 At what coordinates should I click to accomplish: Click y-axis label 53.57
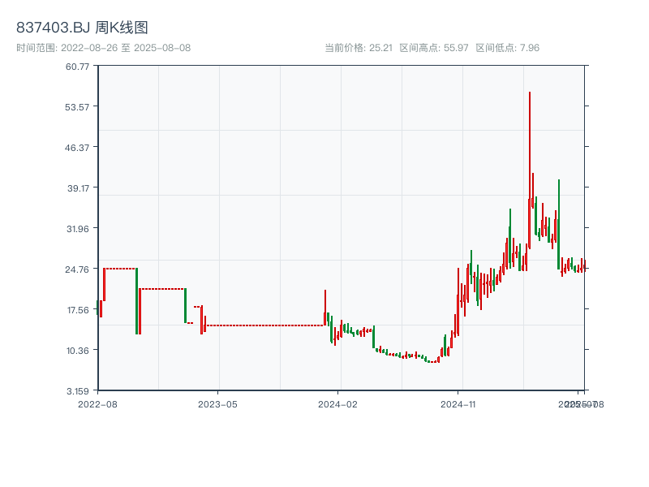pyautogui.click(x=77, y=107)
